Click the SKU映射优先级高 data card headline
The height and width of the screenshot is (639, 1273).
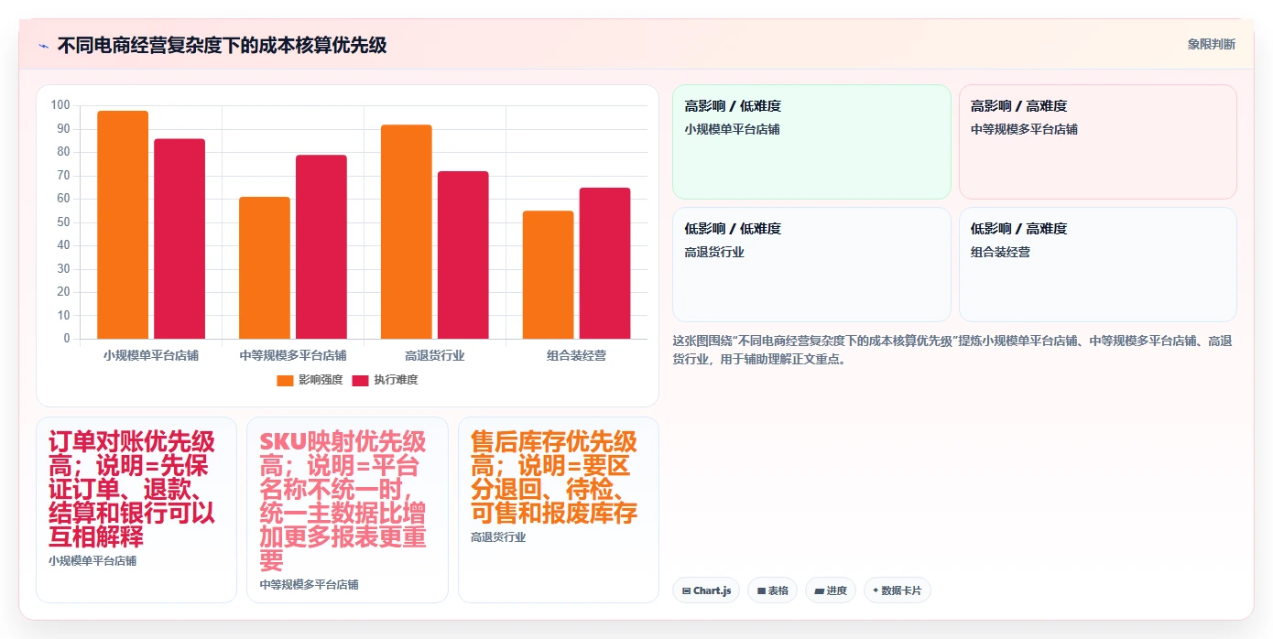click(343, 501)
